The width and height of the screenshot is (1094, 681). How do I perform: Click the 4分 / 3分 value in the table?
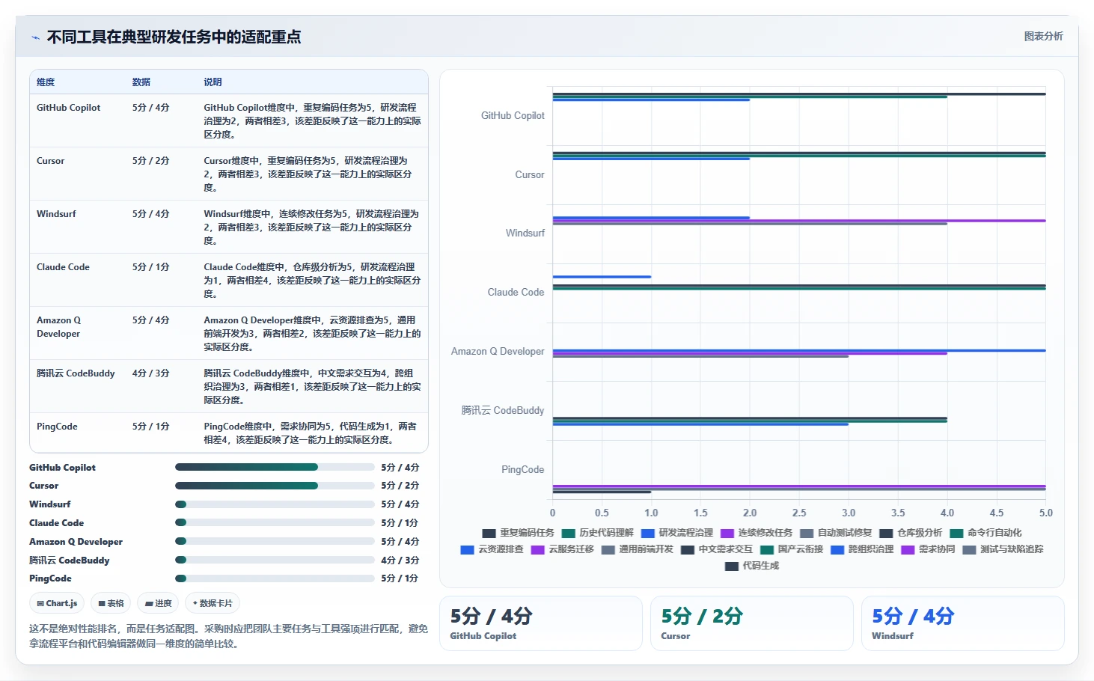[x=151, y=373]
